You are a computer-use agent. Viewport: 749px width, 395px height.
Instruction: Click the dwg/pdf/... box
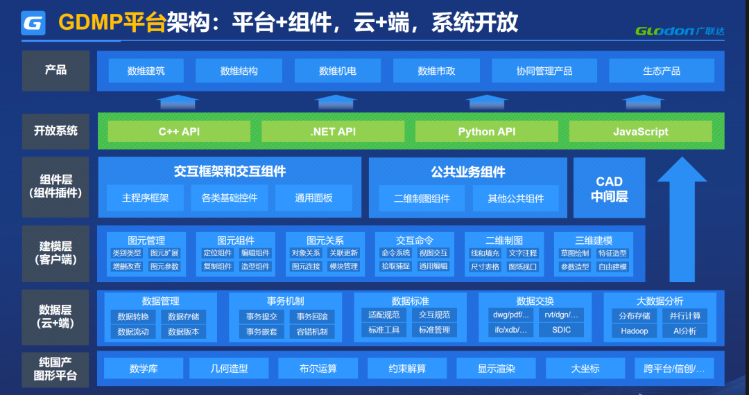click(x=511, y=315)
